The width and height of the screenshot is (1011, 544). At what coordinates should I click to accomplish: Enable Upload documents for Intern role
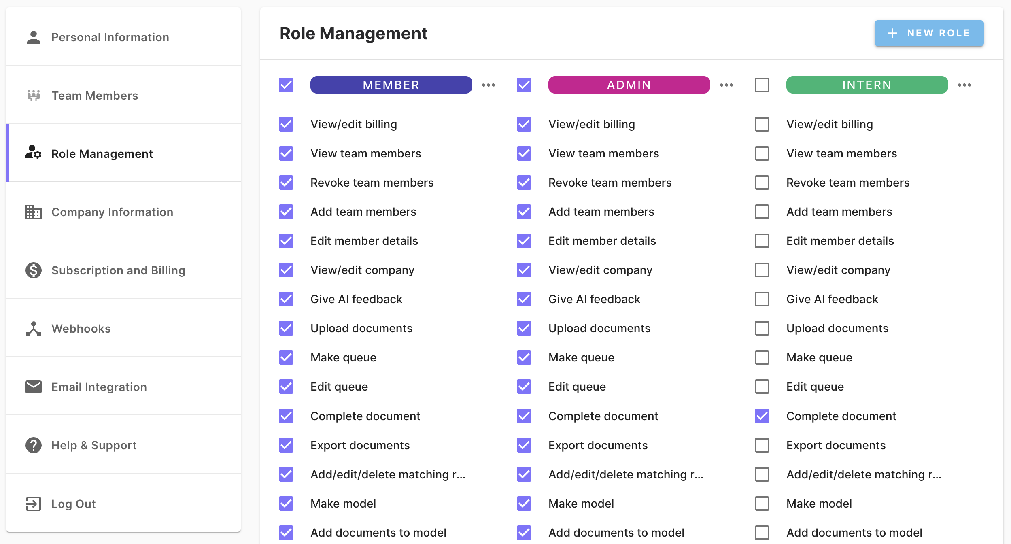coord(762,328)
